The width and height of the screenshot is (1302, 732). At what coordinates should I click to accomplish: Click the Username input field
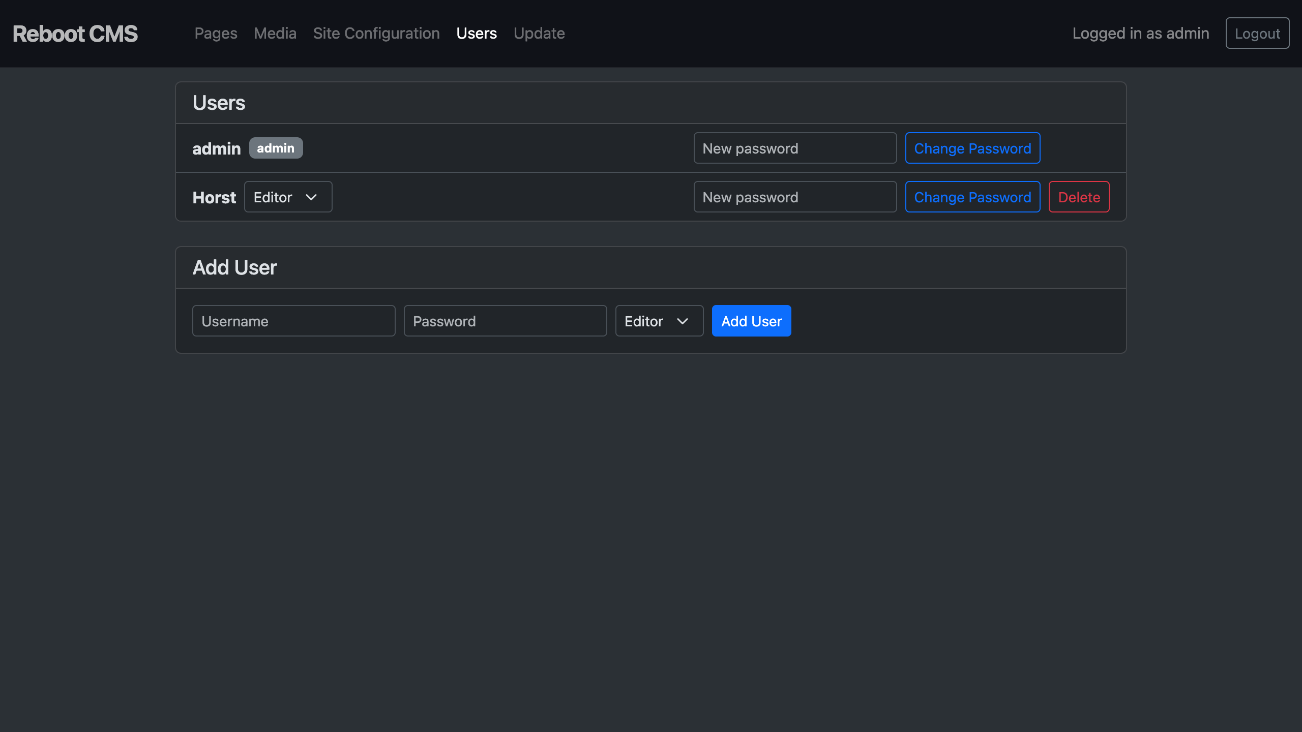point(293,321)
